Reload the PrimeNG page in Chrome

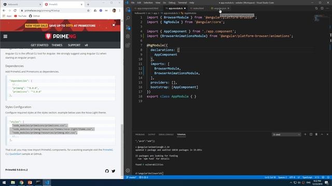(x=15, y=10)
